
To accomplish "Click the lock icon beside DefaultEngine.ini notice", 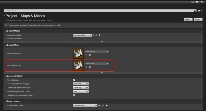I will point(6,25).
